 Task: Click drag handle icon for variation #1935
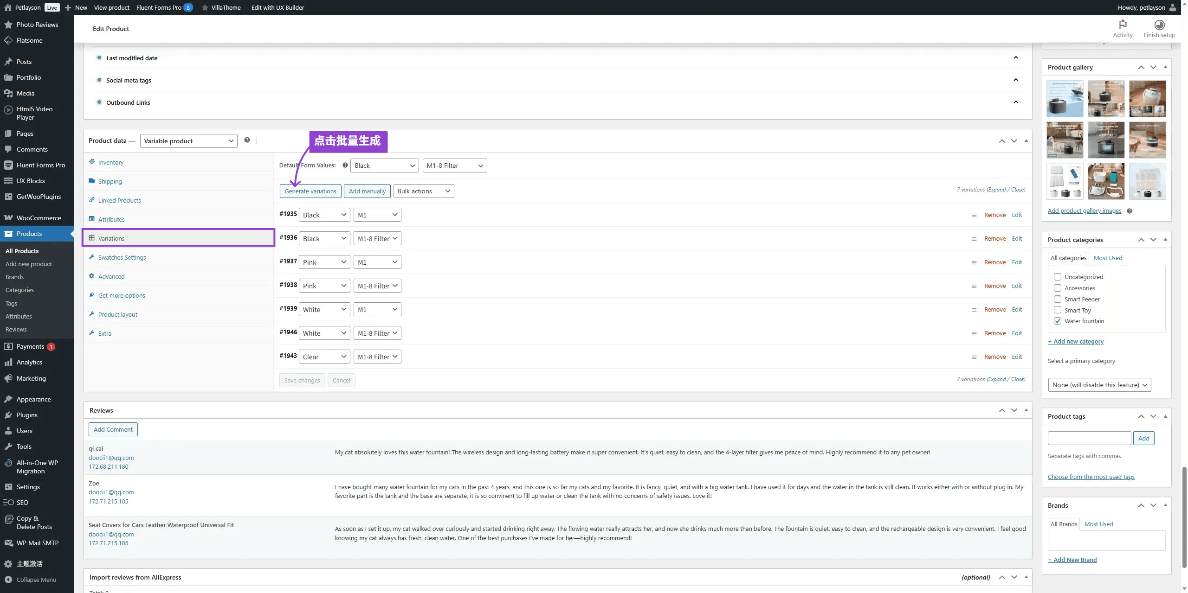point(974,215)
